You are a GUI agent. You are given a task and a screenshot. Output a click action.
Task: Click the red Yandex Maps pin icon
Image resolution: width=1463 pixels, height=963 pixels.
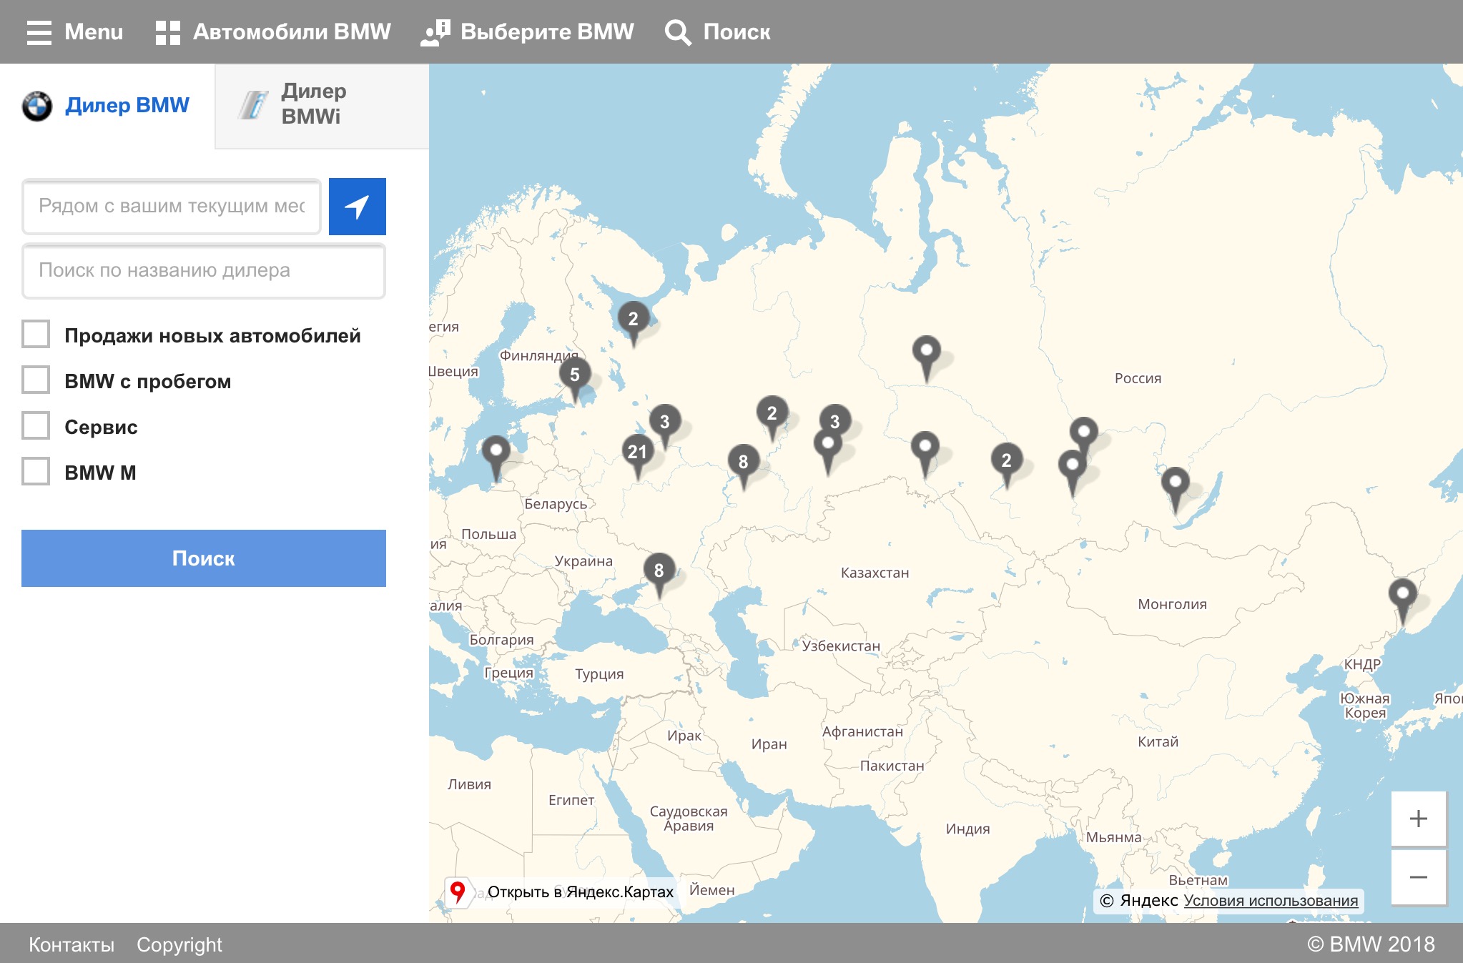point(458,892)
